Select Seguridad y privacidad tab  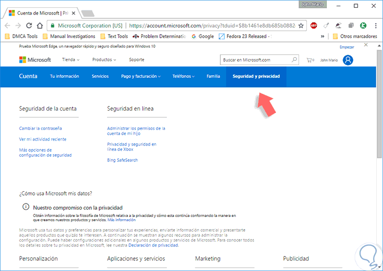point(256,77)
